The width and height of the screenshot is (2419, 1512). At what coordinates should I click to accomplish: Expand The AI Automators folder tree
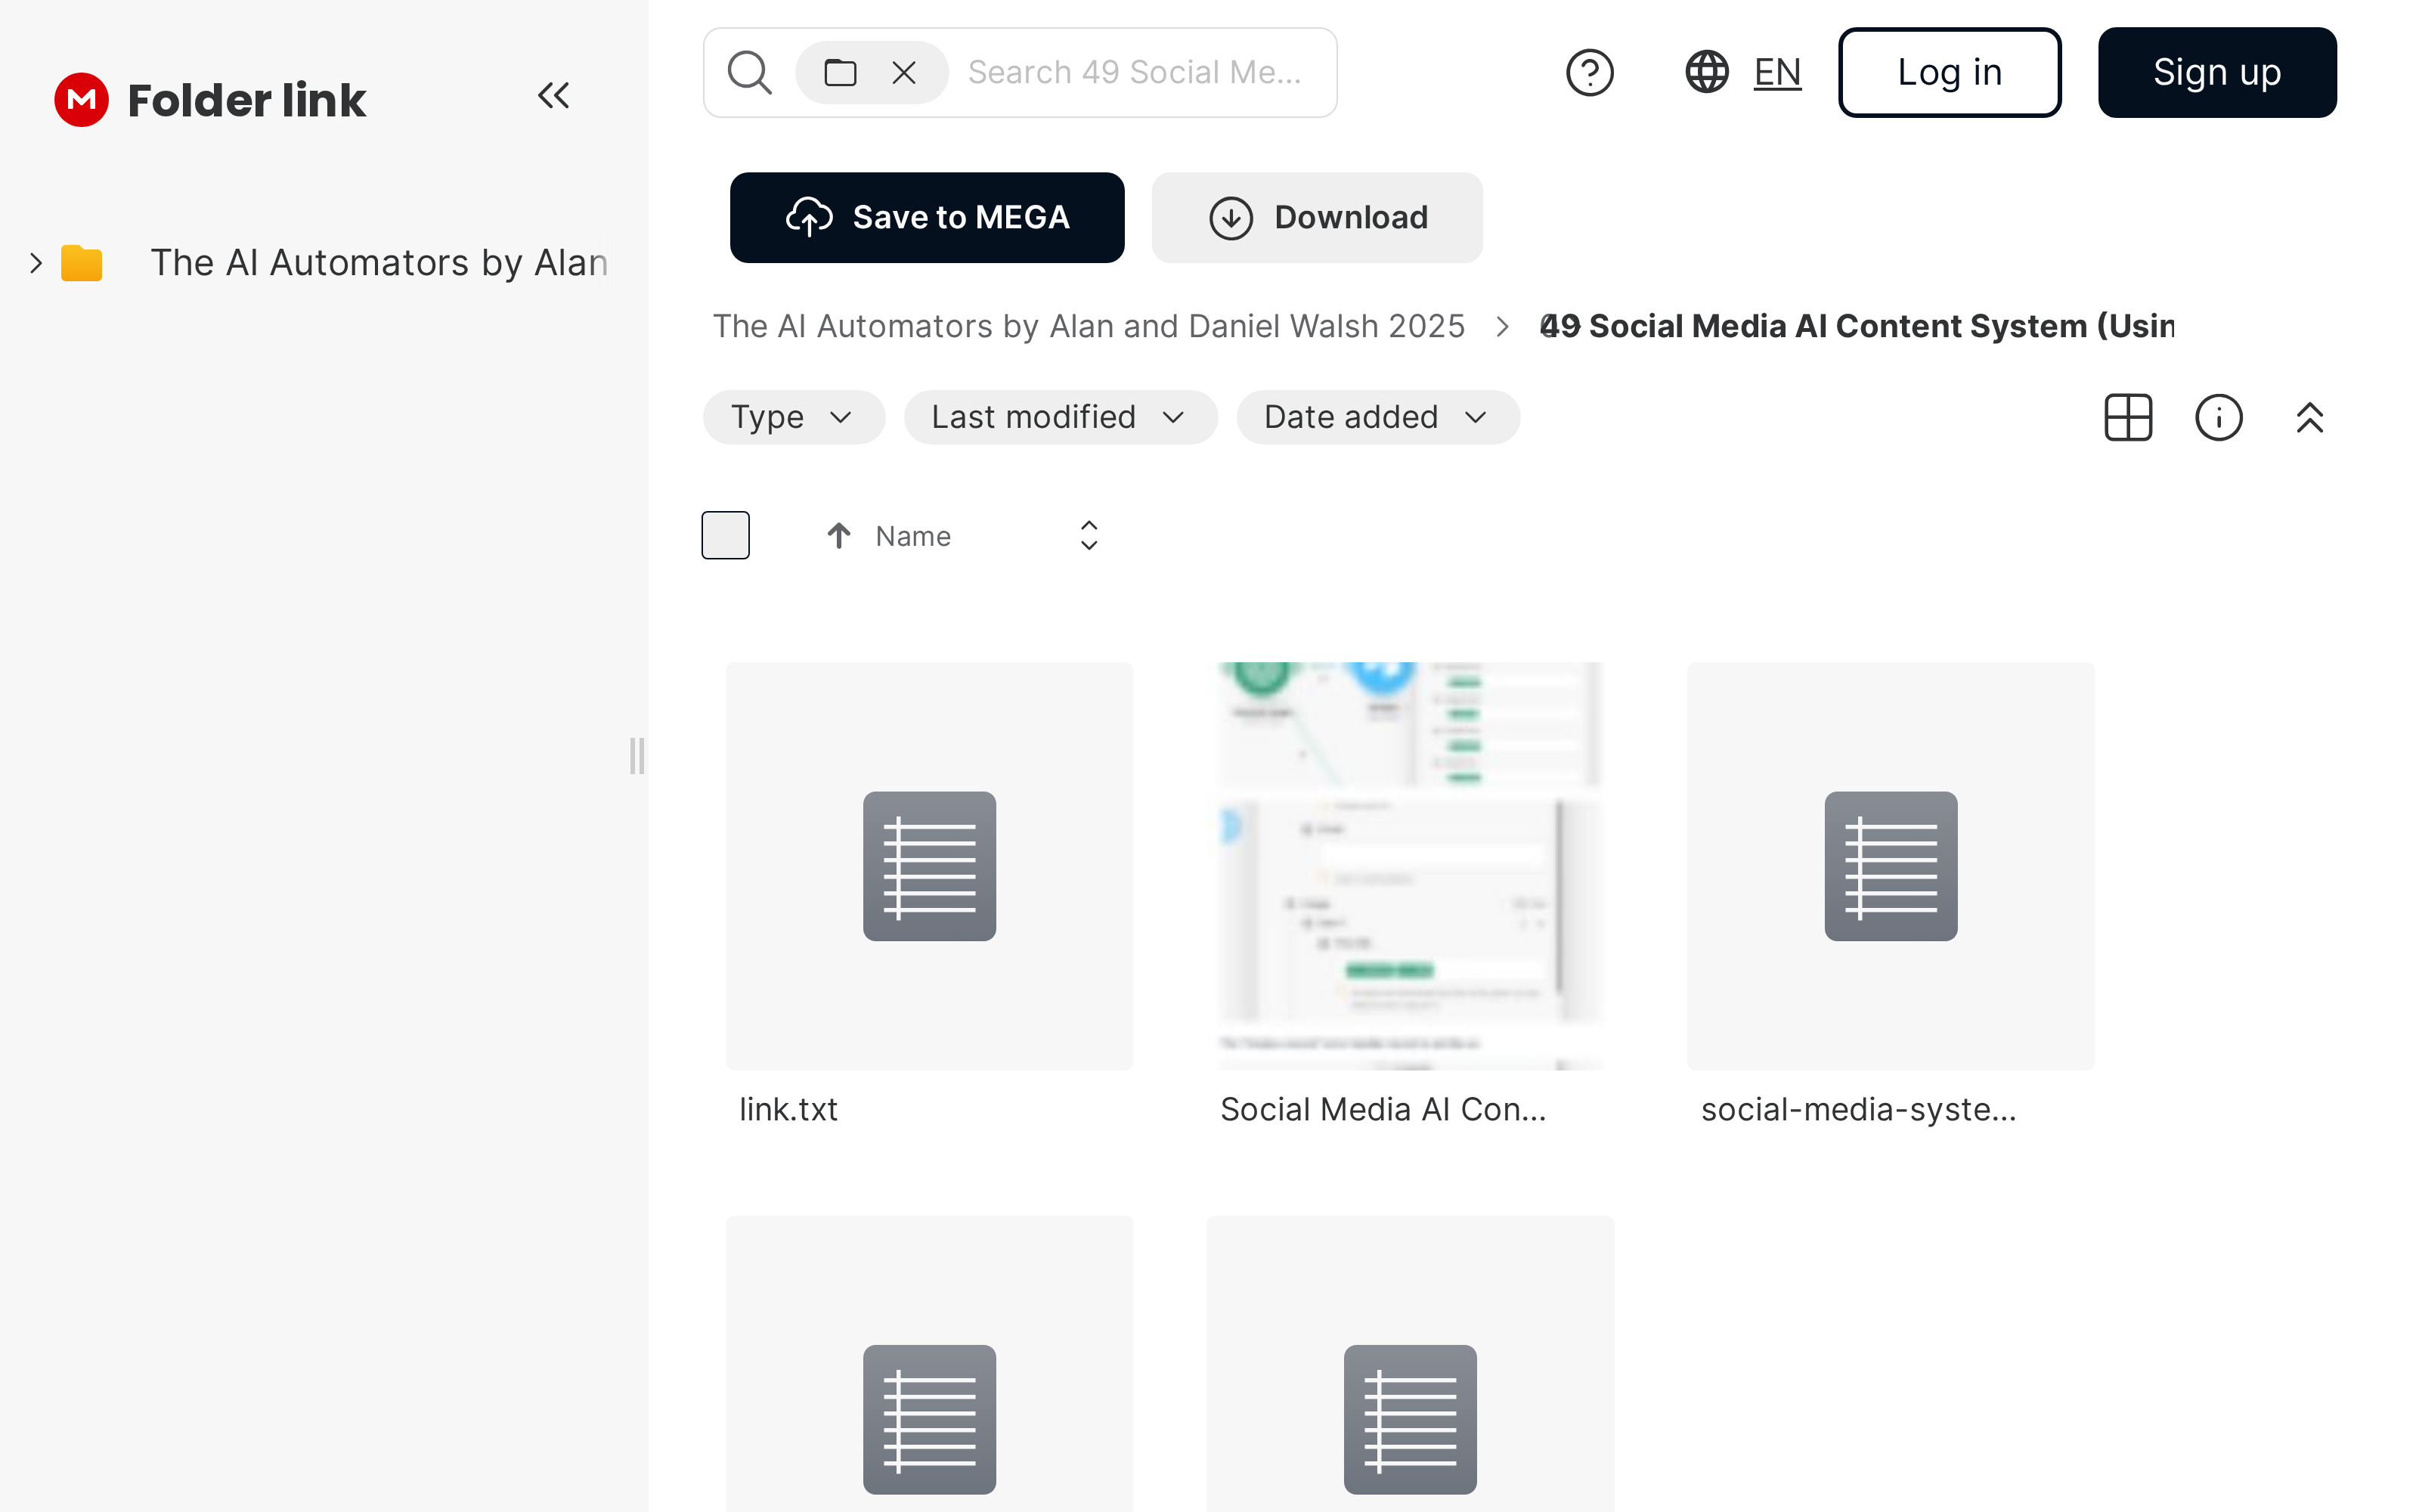(36, 263)
